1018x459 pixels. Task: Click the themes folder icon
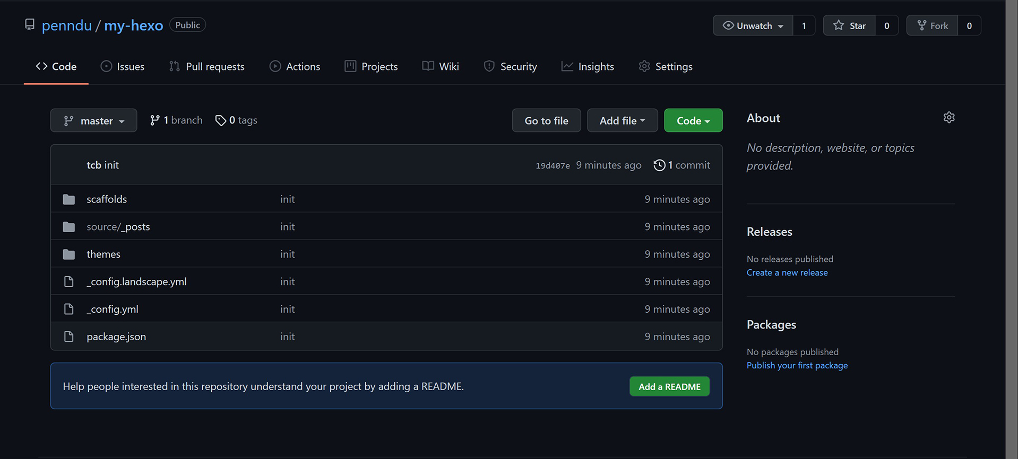click(x=68, y=254)
